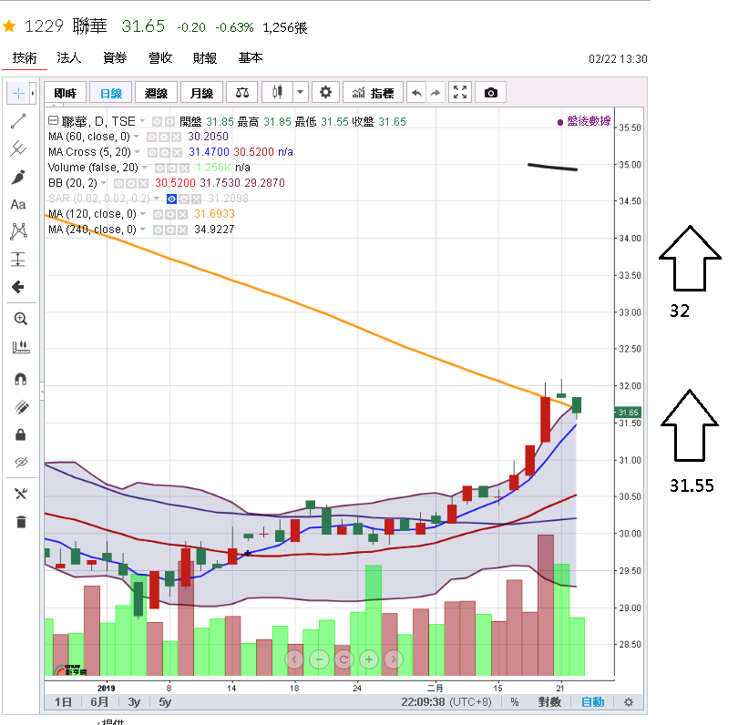
Task: Click the left sidebar back arrow icon
Action: click(18, 287)
